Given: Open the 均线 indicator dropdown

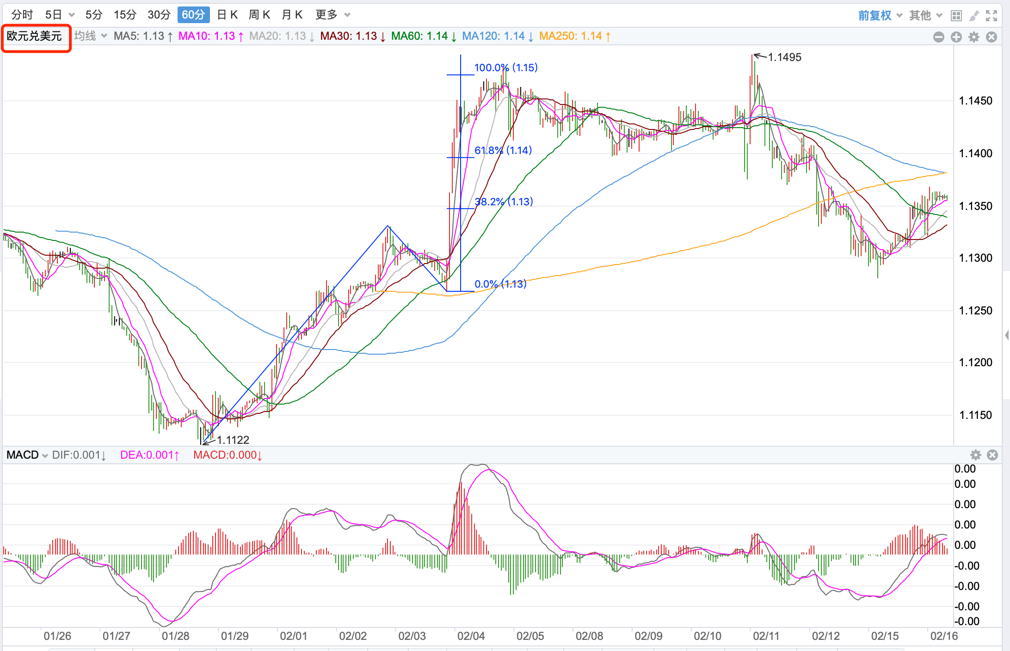Looking at the screenshot, I should pos(91,36).
